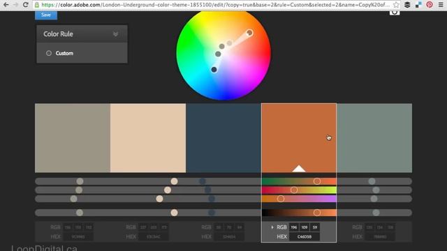Click the HEX field showing C46D3B
Image resolution: width=447 pixels, height=251 pixels.
(305, 236)
